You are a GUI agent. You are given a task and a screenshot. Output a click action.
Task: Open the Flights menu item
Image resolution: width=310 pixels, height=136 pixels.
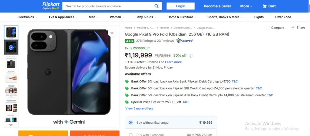pyautogui.click(x=259, y=17)
